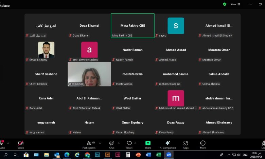Open the Participants panel
Viewport: 265px width, 159px height.
point(89,145)
